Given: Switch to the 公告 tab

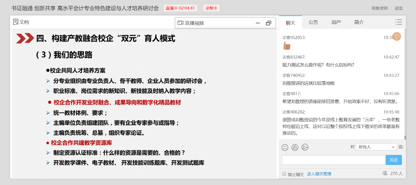Looking at the screenshot, I should coord(313,22).
